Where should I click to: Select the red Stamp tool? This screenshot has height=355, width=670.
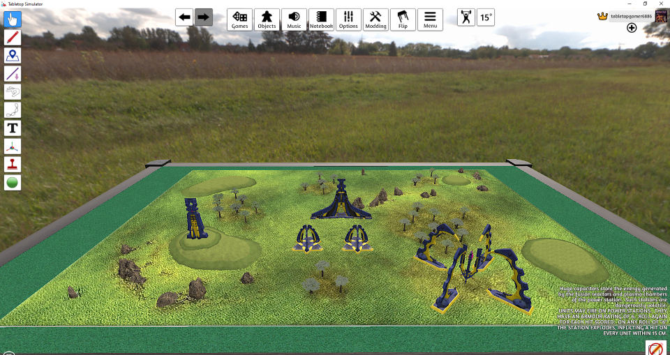point(13,164)
